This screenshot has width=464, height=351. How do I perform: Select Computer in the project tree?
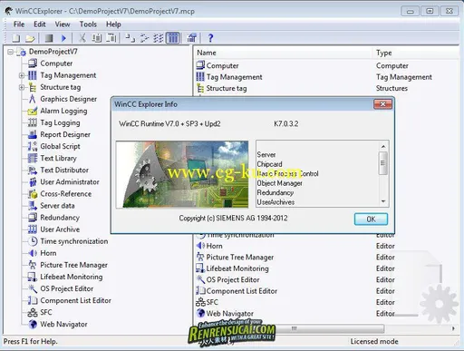point(56,63)
